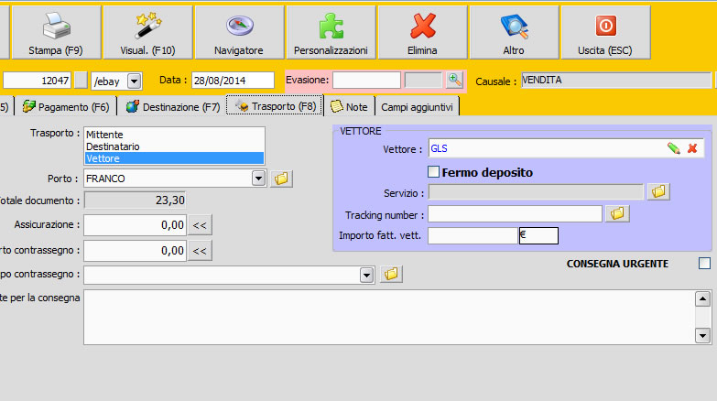Open Personalizzazioni puzzle piece button
717x401 pixels.
coord(331,32)
